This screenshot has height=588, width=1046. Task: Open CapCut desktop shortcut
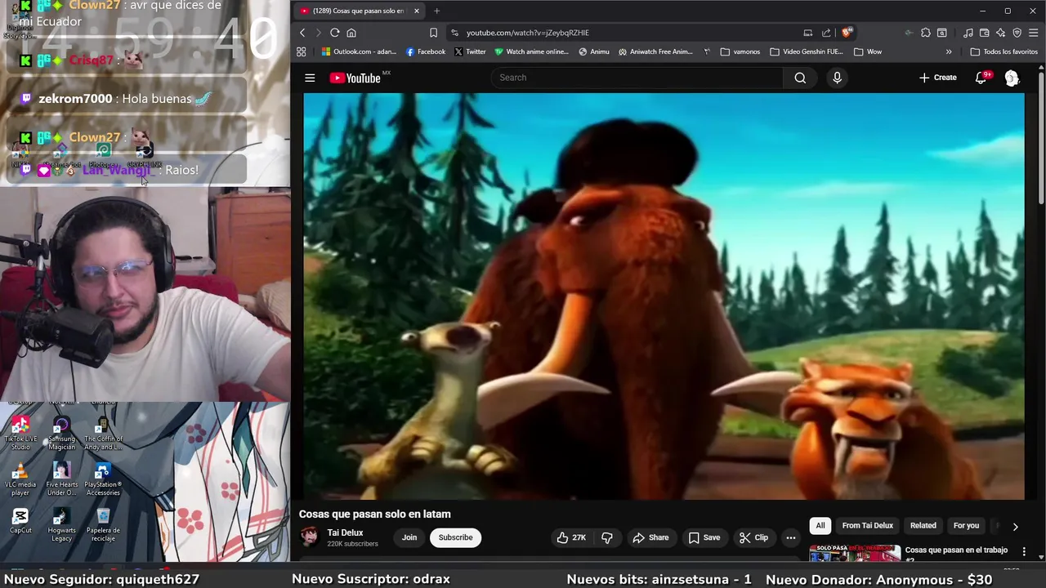[20, 521]
